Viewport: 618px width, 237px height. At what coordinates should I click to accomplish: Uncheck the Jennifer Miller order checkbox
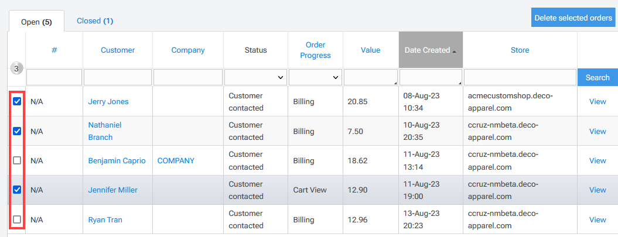17,190
